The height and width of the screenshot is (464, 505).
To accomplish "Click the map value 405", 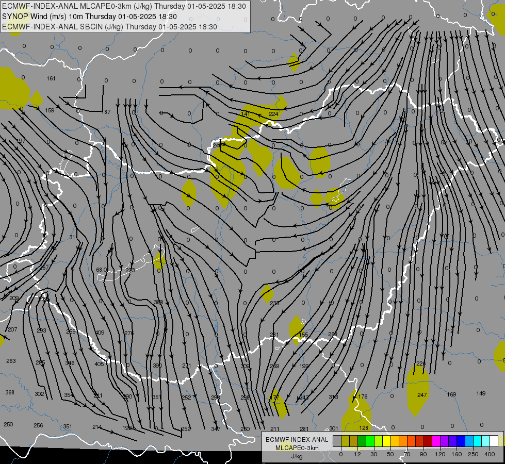I will pos(99,364).
